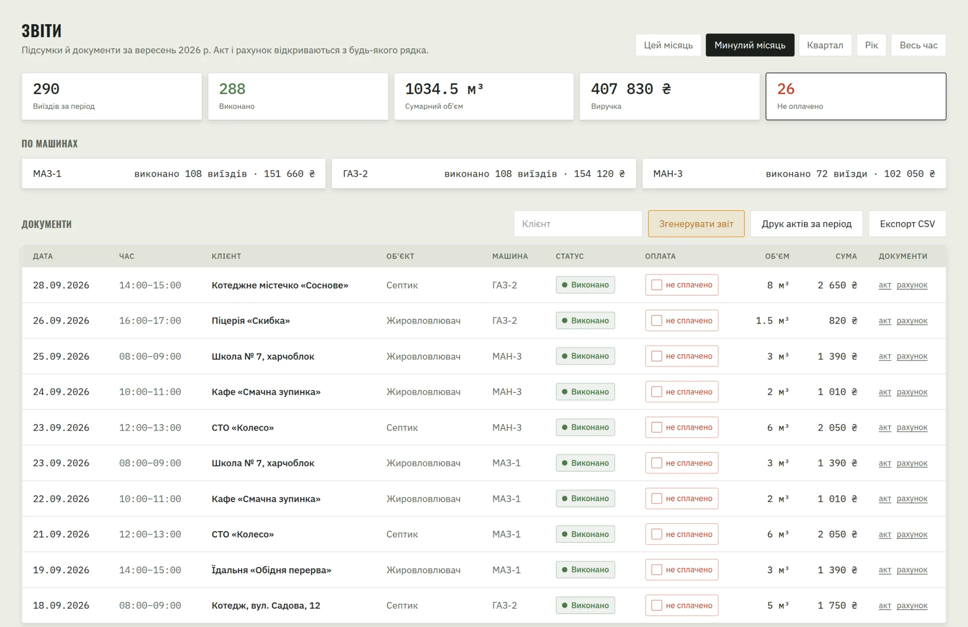Select the МАН-3 vehicle card
Viewport: 968px width, 627px height.
794,174
